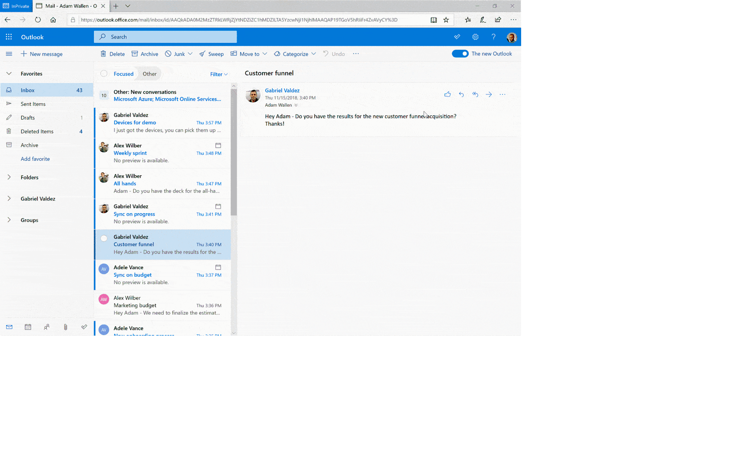733x472 pixels.
Task: Switch to Calendar in bottom navigation
Action: tap(28, 327)
